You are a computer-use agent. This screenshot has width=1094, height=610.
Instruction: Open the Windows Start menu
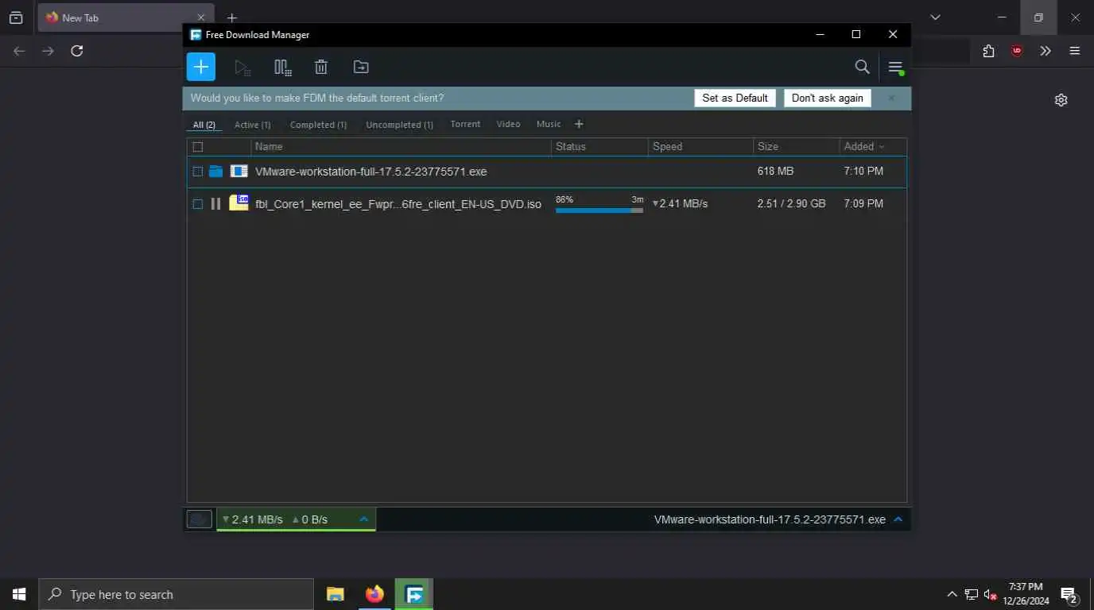(19, 594)
